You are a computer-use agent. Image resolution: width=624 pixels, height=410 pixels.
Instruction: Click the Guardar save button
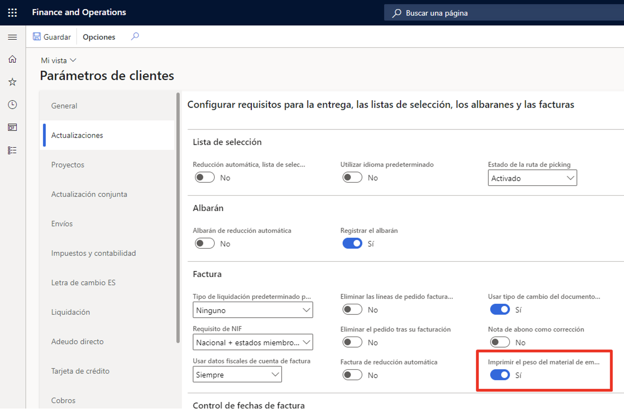point(52,37)
